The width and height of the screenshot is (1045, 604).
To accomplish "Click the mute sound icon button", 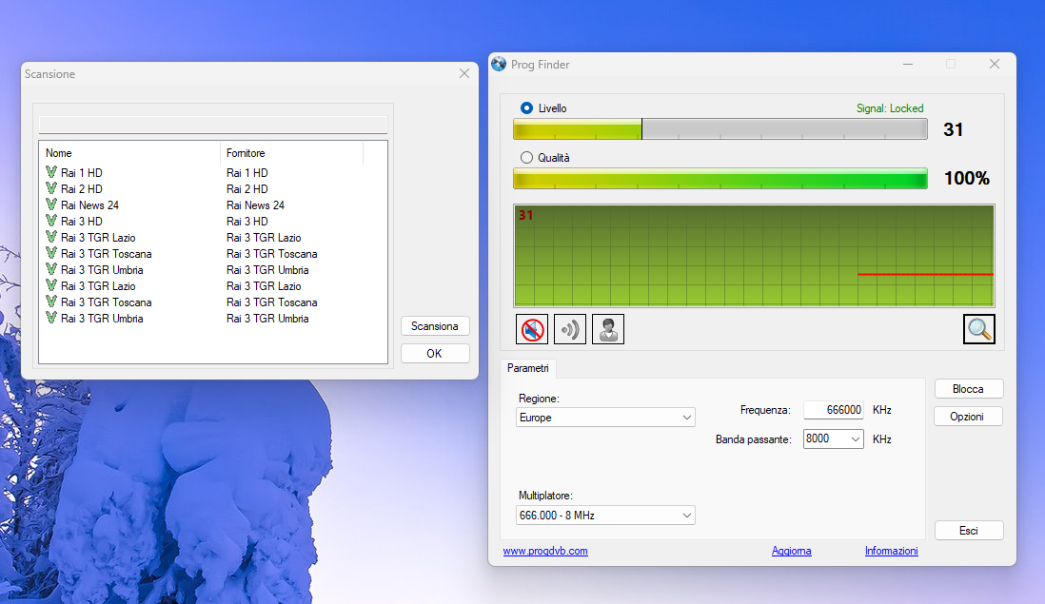I will 532,329.
